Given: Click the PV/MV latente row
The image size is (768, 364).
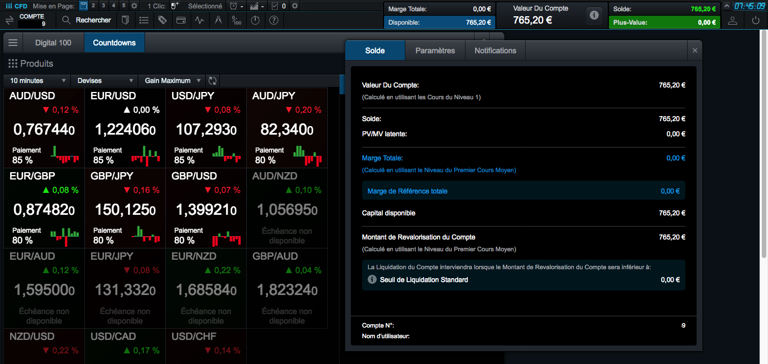Looking at the screenshot, I should pos(523,134).
